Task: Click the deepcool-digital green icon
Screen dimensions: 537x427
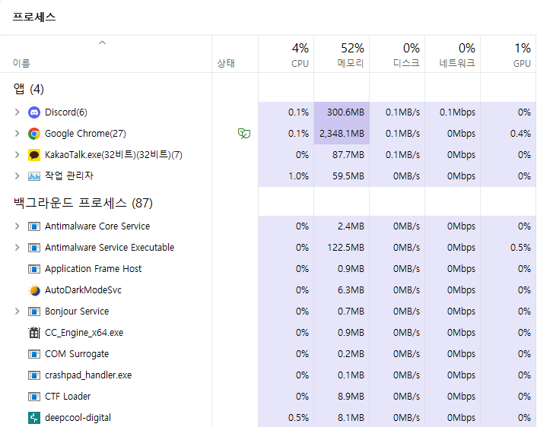Action: [x=34, y=418]
